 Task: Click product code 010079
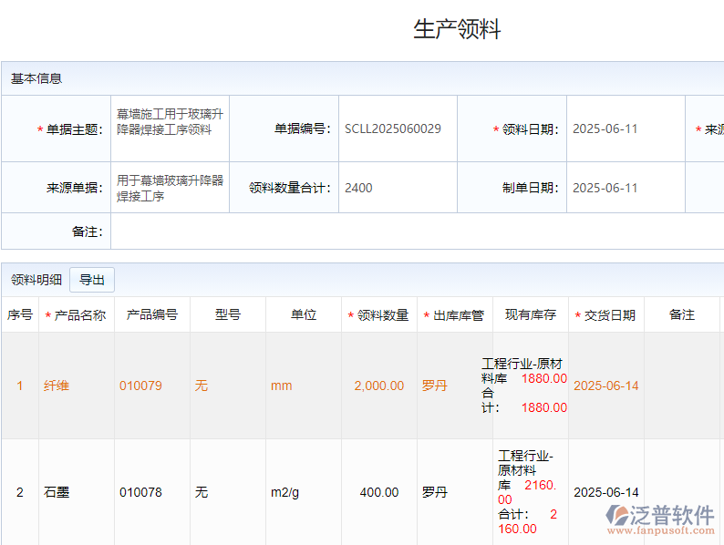pyautogui.click(x=140, y=386)
